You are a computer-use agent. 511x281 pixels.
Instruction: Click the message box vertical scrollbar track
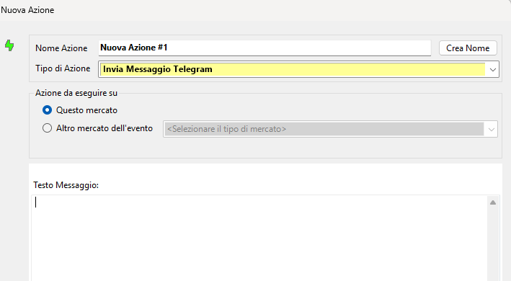[x=493, y=244]
